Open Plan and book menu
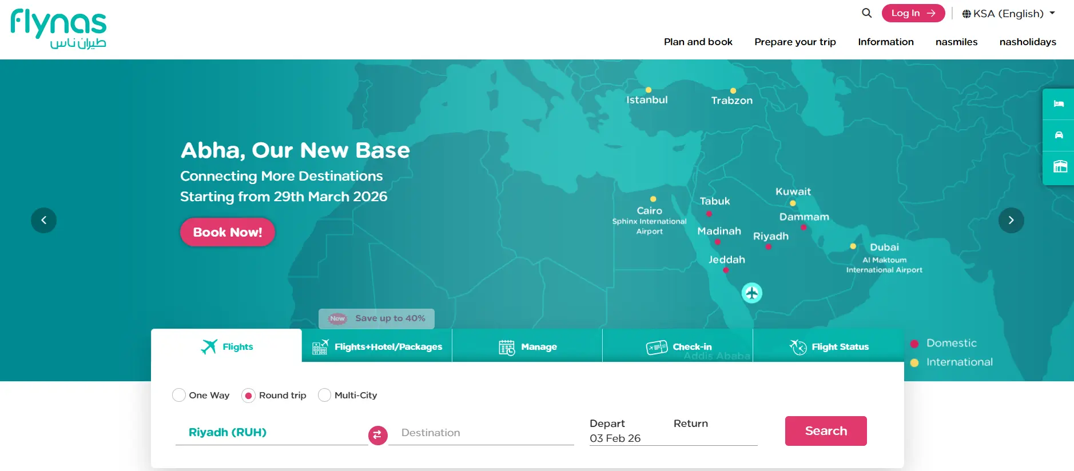Image resolution: width=1074 pixels, height=471 pixels. click(698, 42)
